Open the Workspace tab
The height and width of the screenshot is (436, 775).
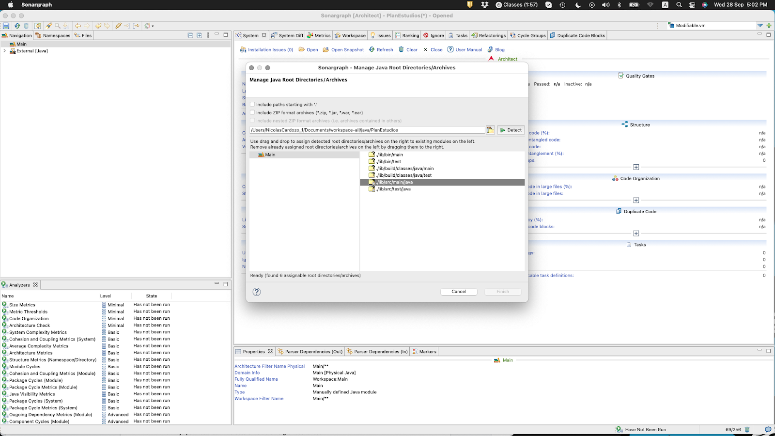coord(350,35)
